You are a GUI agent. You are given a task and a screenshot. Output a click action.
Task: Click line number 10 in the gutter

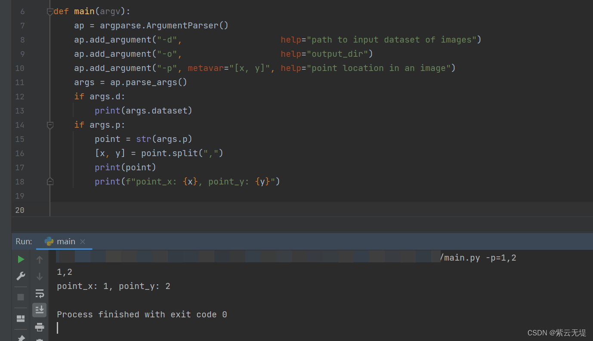[20, 68]
